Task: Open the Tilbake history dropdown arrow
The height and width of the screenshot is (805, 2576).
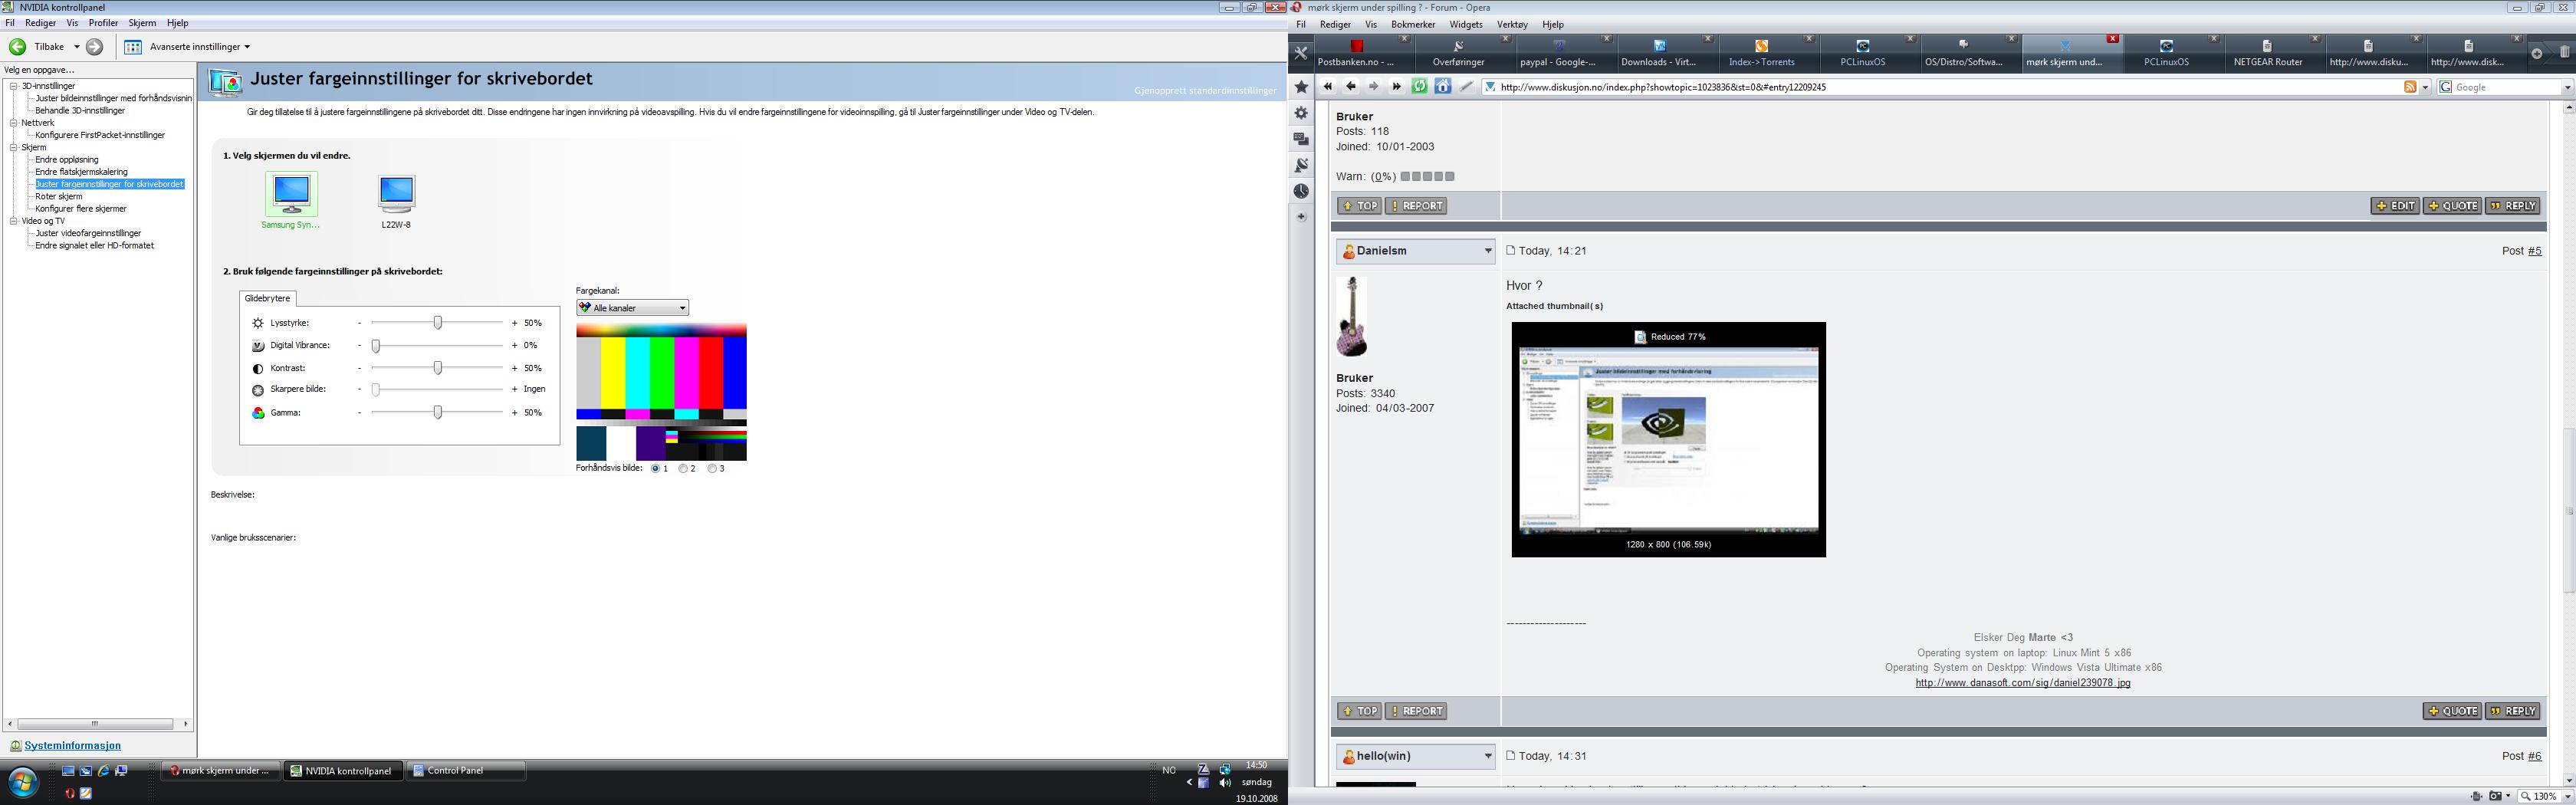Action: (x=76, y=47)
